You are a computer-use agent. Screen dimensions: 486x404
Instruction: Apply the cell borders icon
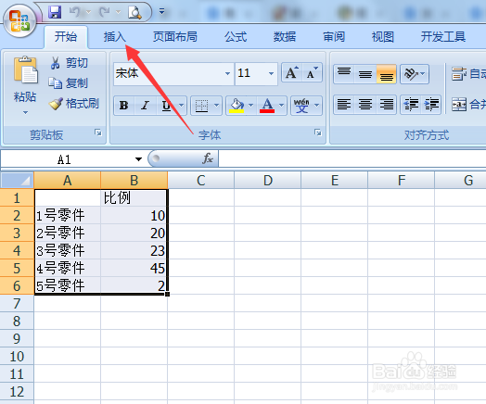[201, 106]
